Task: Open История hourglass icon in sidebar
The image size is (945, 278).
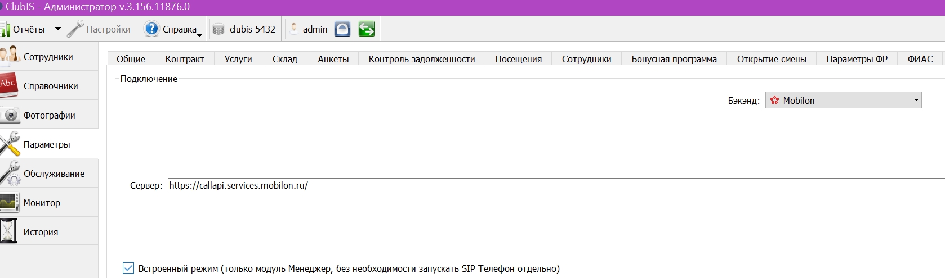Action: 8,231
